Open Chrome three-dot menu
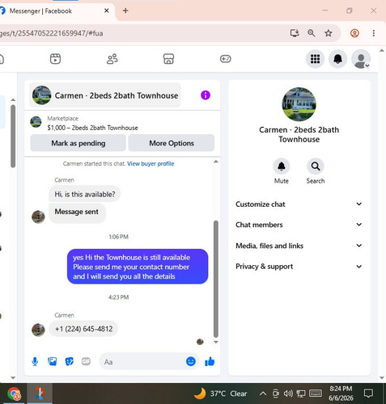Viewport: 386px width, 404px height. point(374,33)
